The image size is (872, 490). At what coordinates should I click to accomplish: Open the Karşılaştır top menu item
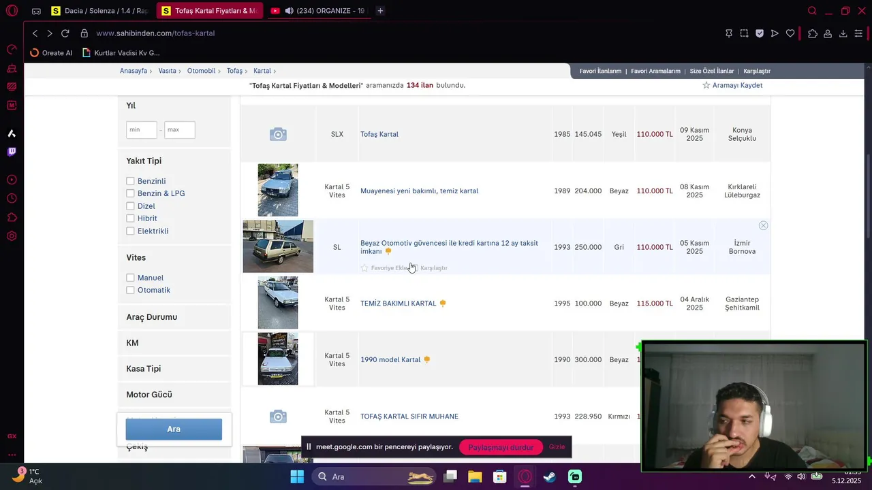point(757,71)
